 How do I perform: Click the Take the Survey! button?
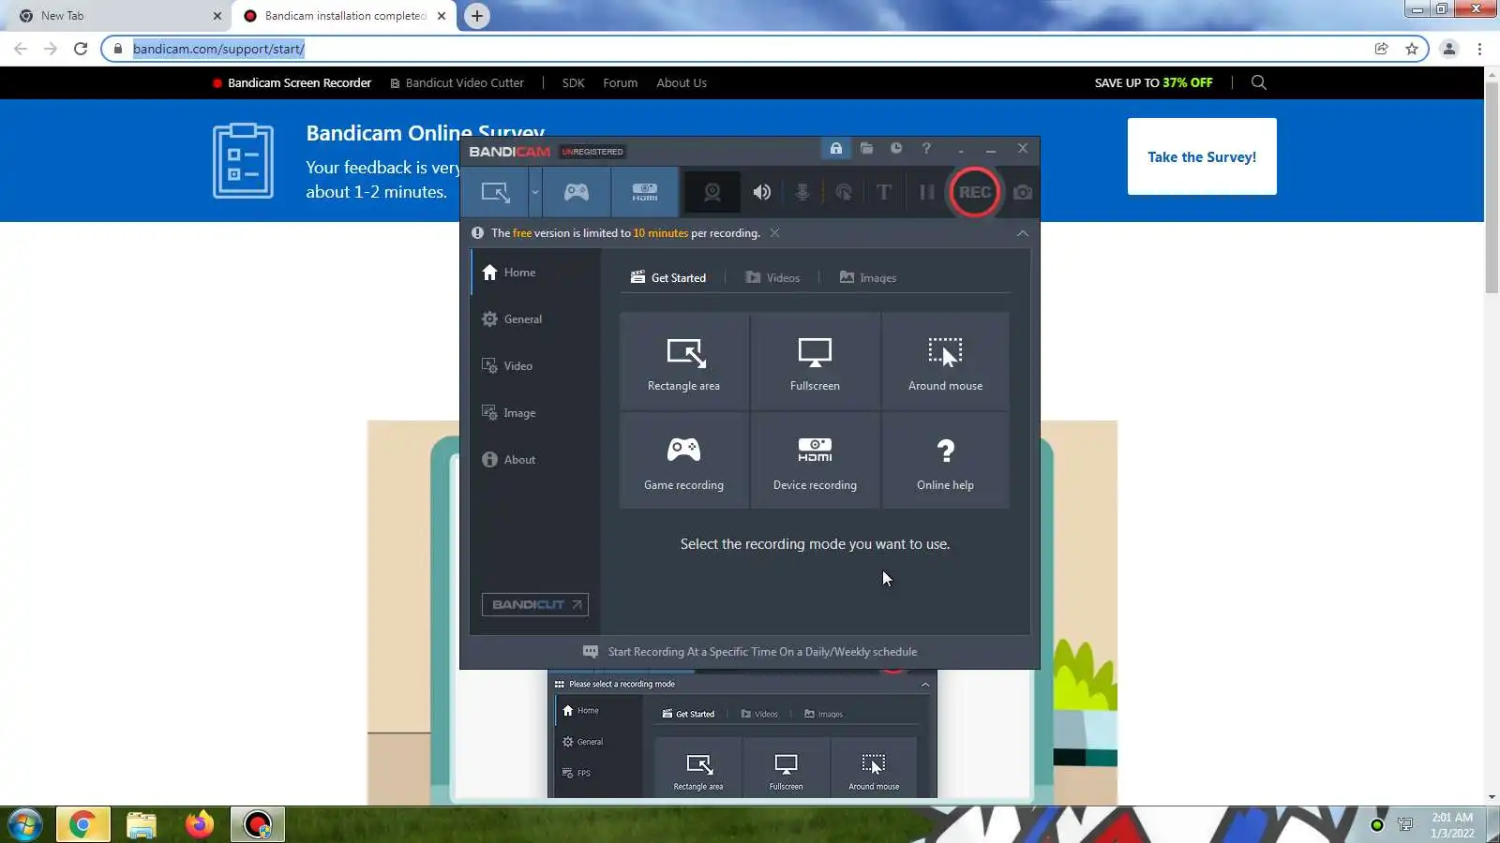[x=1202, y=156]
